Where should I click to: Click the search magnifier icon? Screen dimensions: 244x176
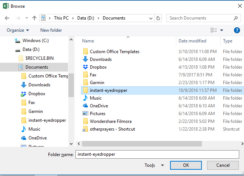(x=235, y=18)
